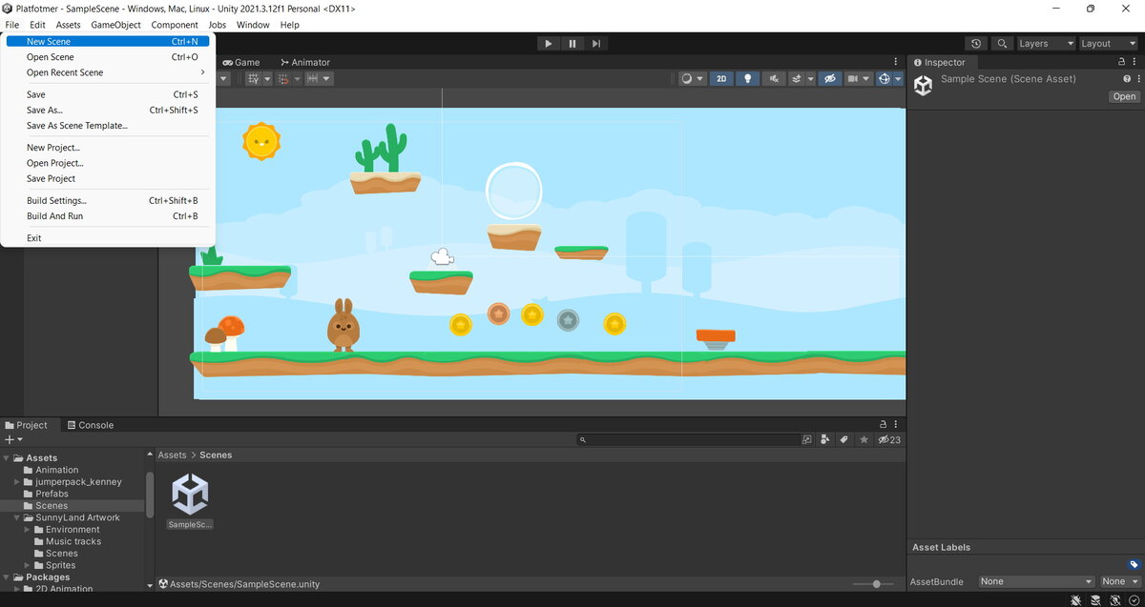The height and width of the screenshot is (607, 1145).
Task: Toggle the Gizmos globe icon
Action: coord(885,79)
